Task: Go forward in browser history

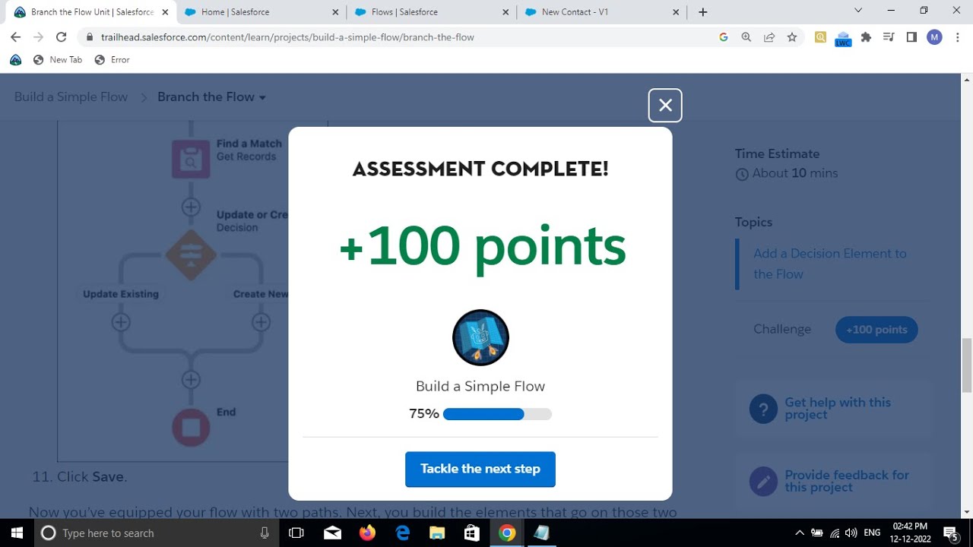Action: [39, 37]
